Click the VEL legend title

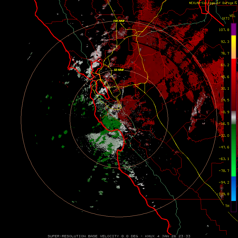click(x=232, y=16)
